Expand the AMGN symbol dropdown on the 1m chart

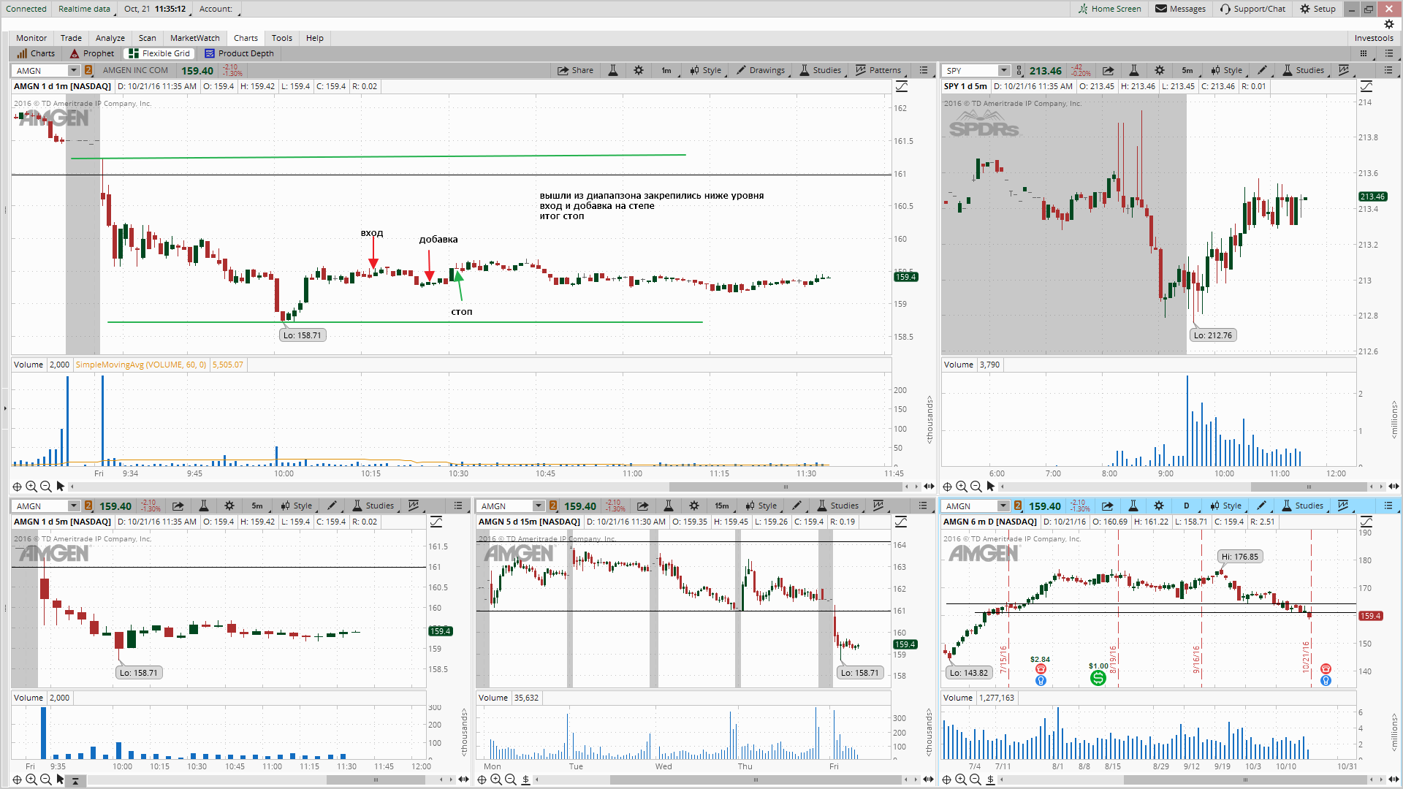(x=74, y=71)
